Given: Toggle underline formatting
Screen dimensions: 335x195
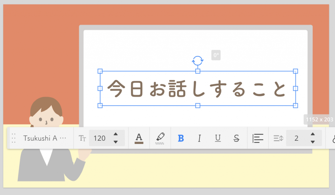Looking at the screenshot, I should (x=218, y=138).
